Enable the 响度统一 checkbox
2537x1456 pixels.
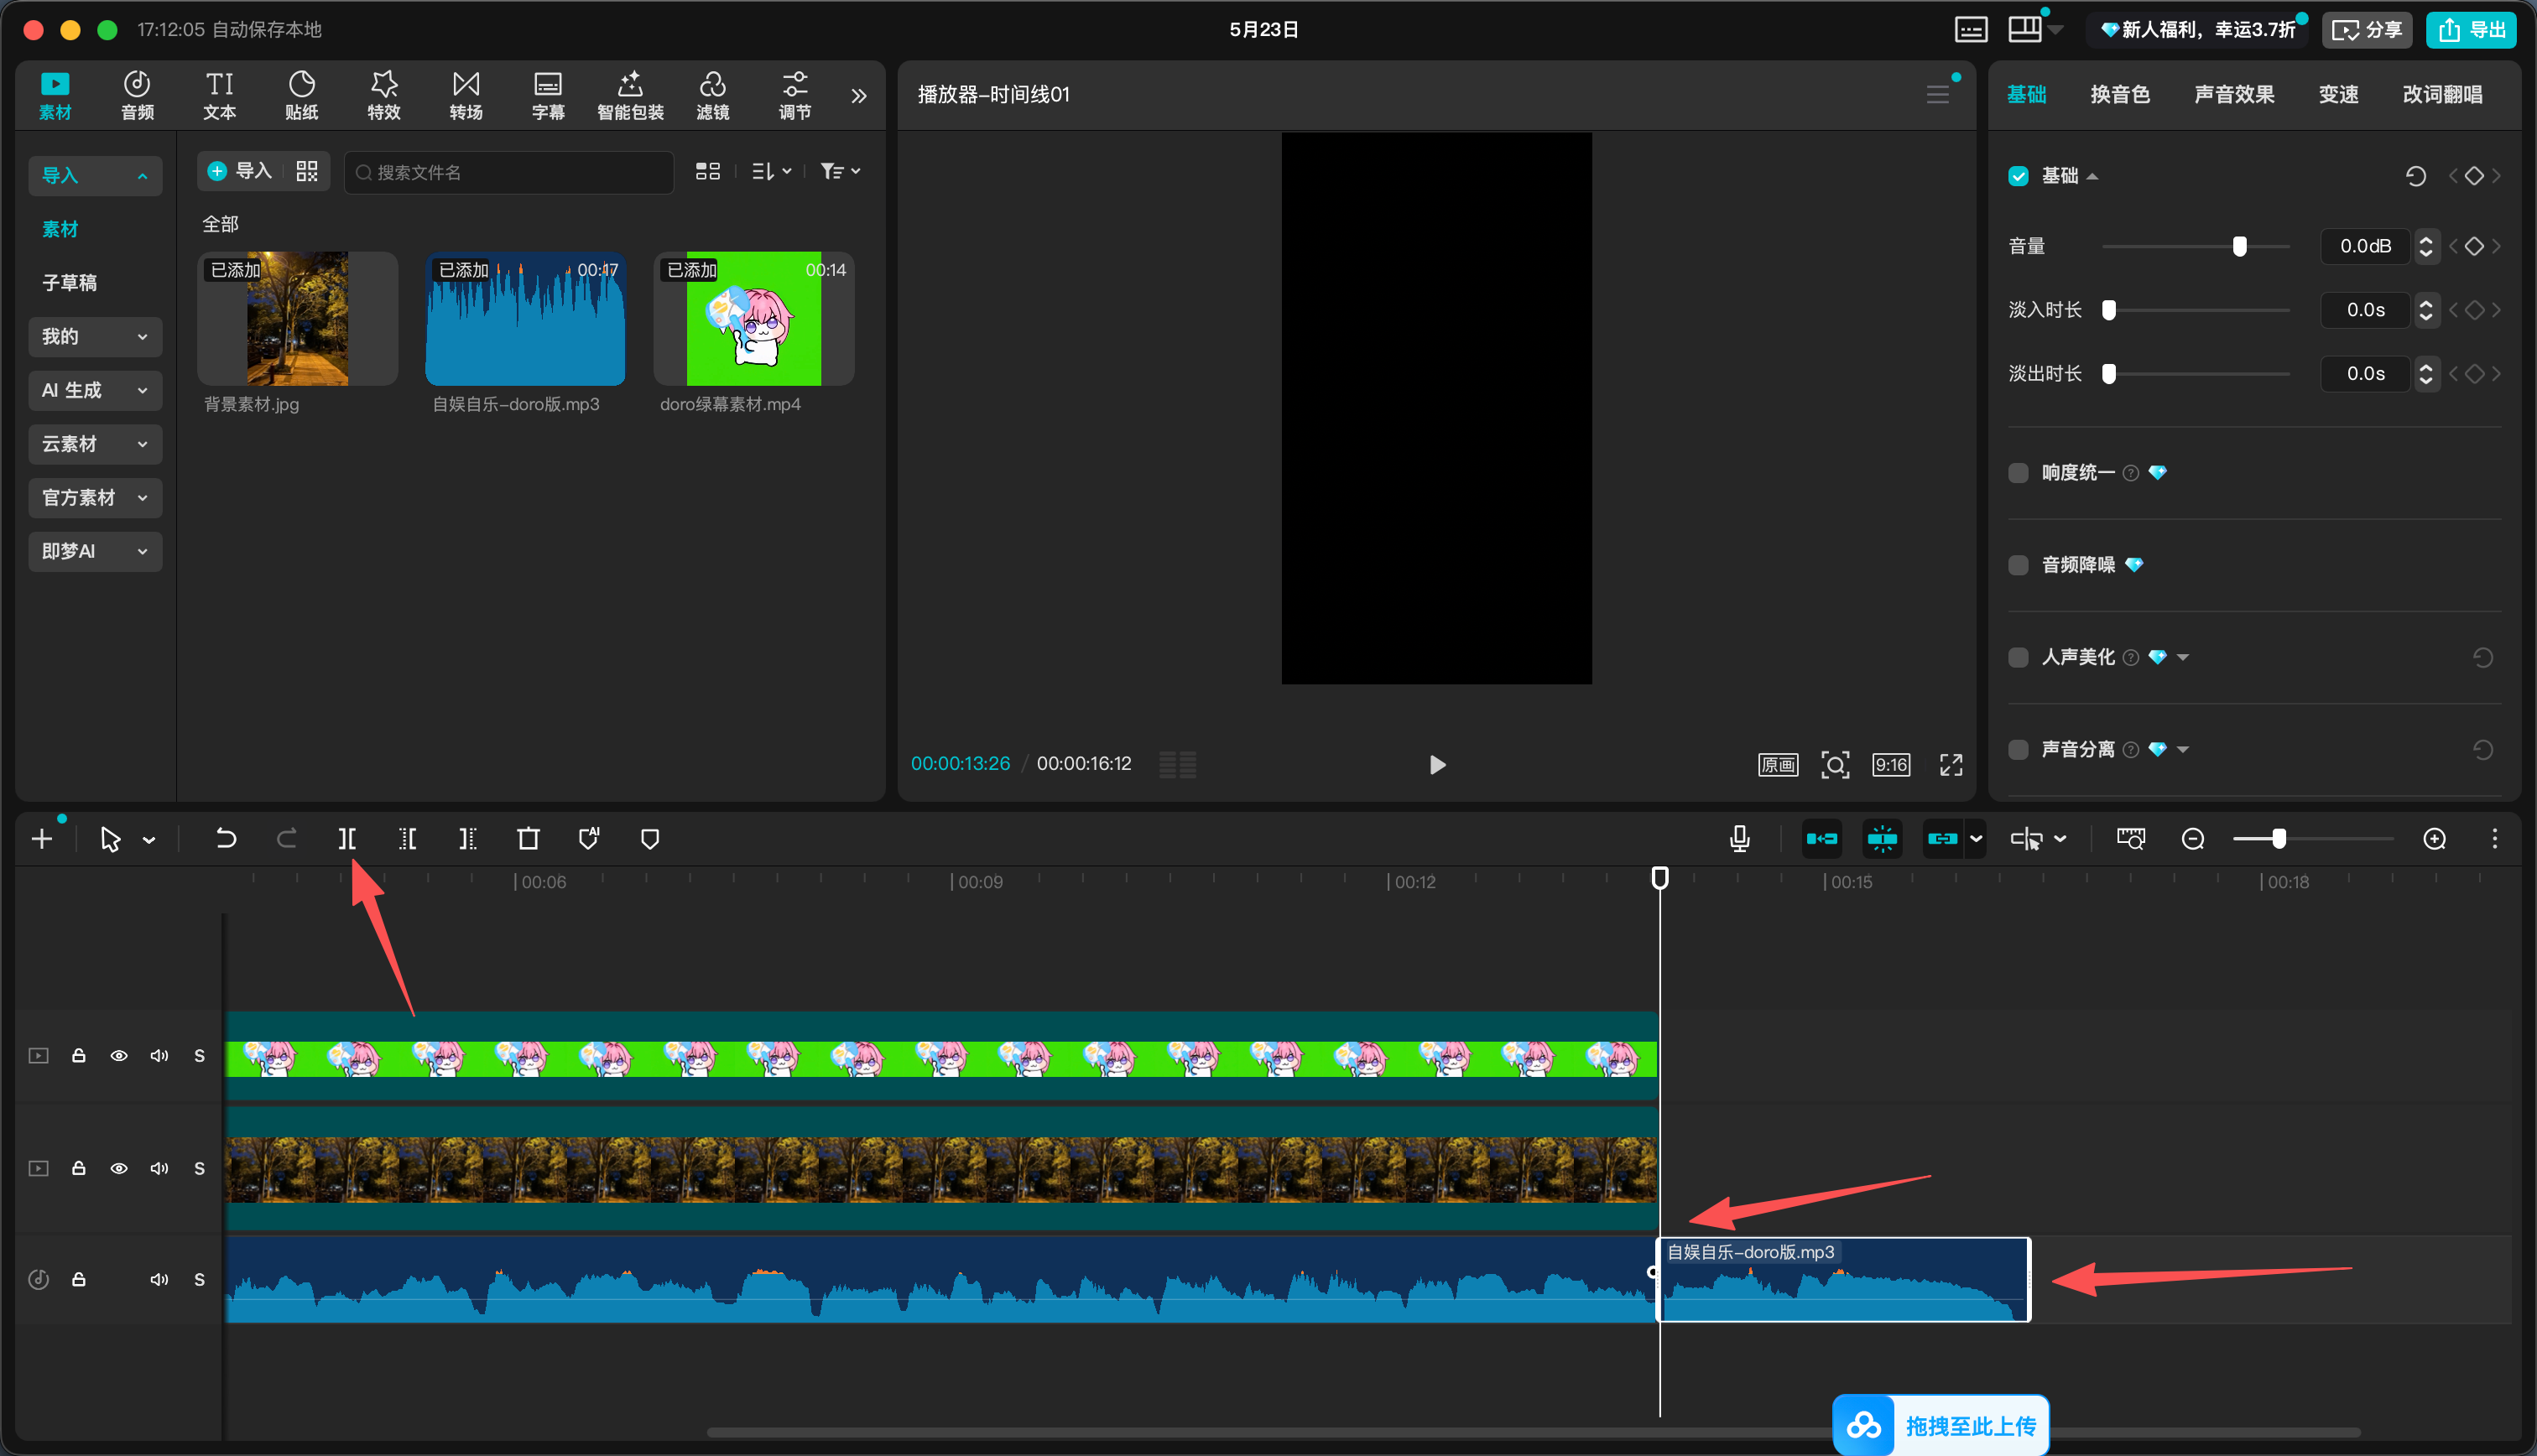point(2018,472)
